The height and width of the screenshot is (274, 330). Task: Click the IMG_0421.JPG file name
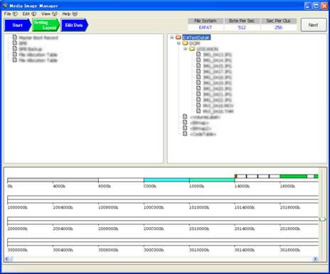pyautogui.click(x=218, y=94)
